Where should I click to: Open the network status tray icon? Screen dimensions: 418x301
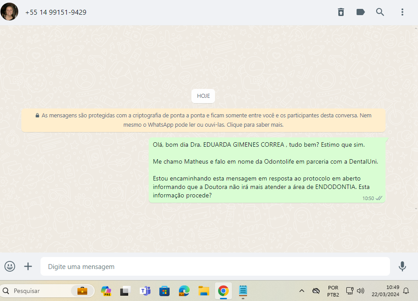350,291
